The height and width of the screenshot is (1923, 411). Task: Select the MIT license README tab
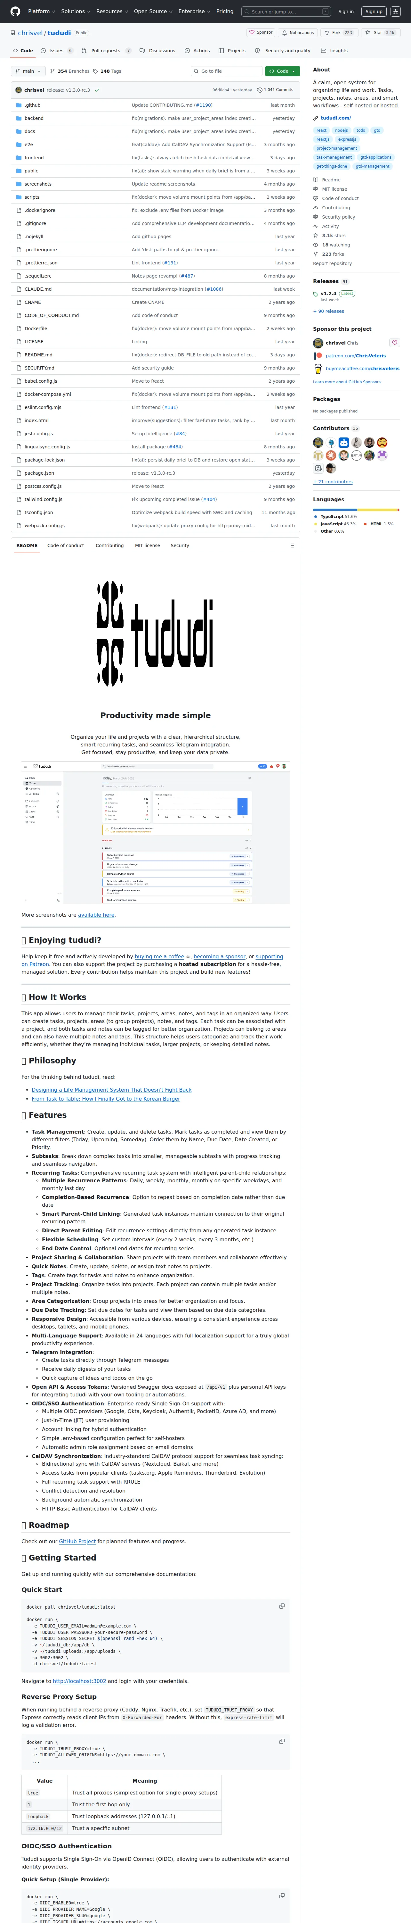point(147,546)
